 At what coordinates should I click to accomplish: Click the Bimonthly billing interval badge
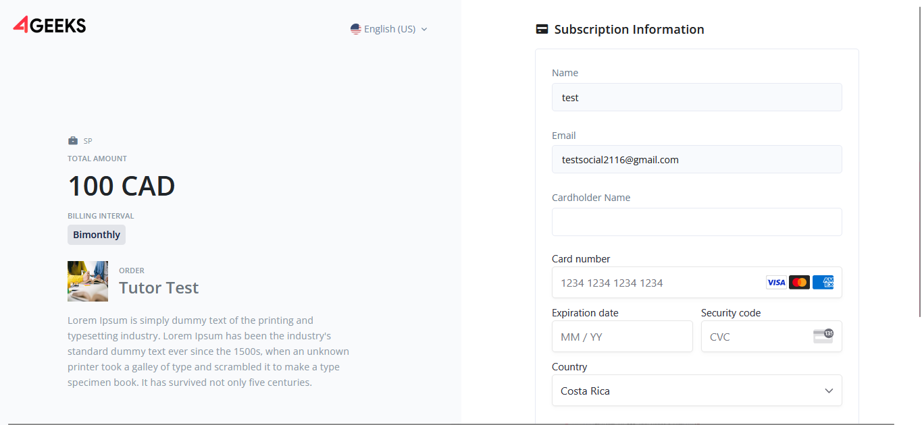pyautogui.click(x=97, y=235)
